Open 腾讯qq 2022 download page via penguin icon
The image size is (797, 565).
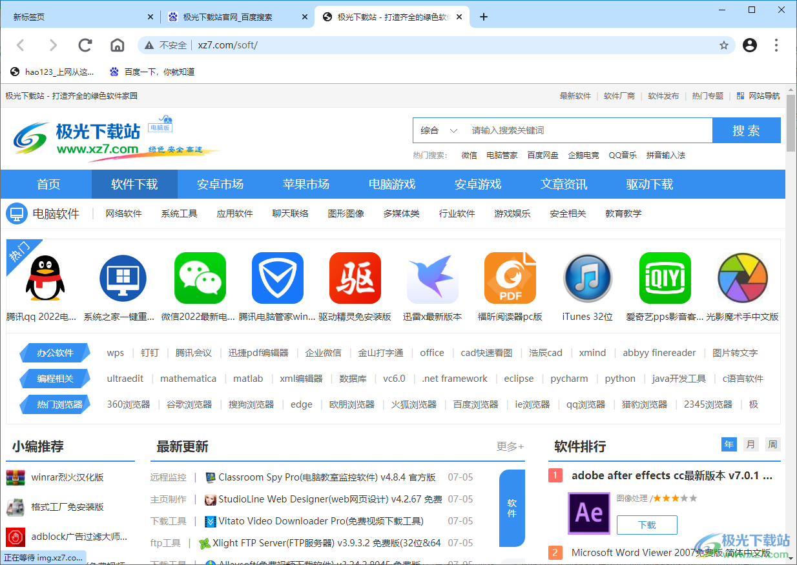pos(45,278)
